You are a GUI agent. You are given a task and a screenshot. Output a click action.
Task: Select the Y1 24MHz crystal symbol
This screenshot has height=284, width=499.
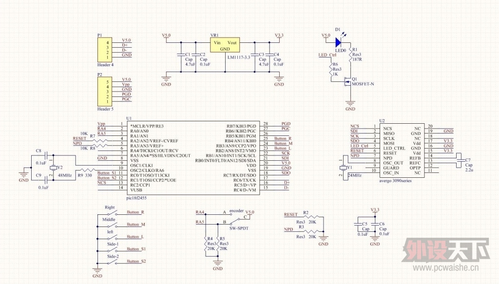click(343, 167)
